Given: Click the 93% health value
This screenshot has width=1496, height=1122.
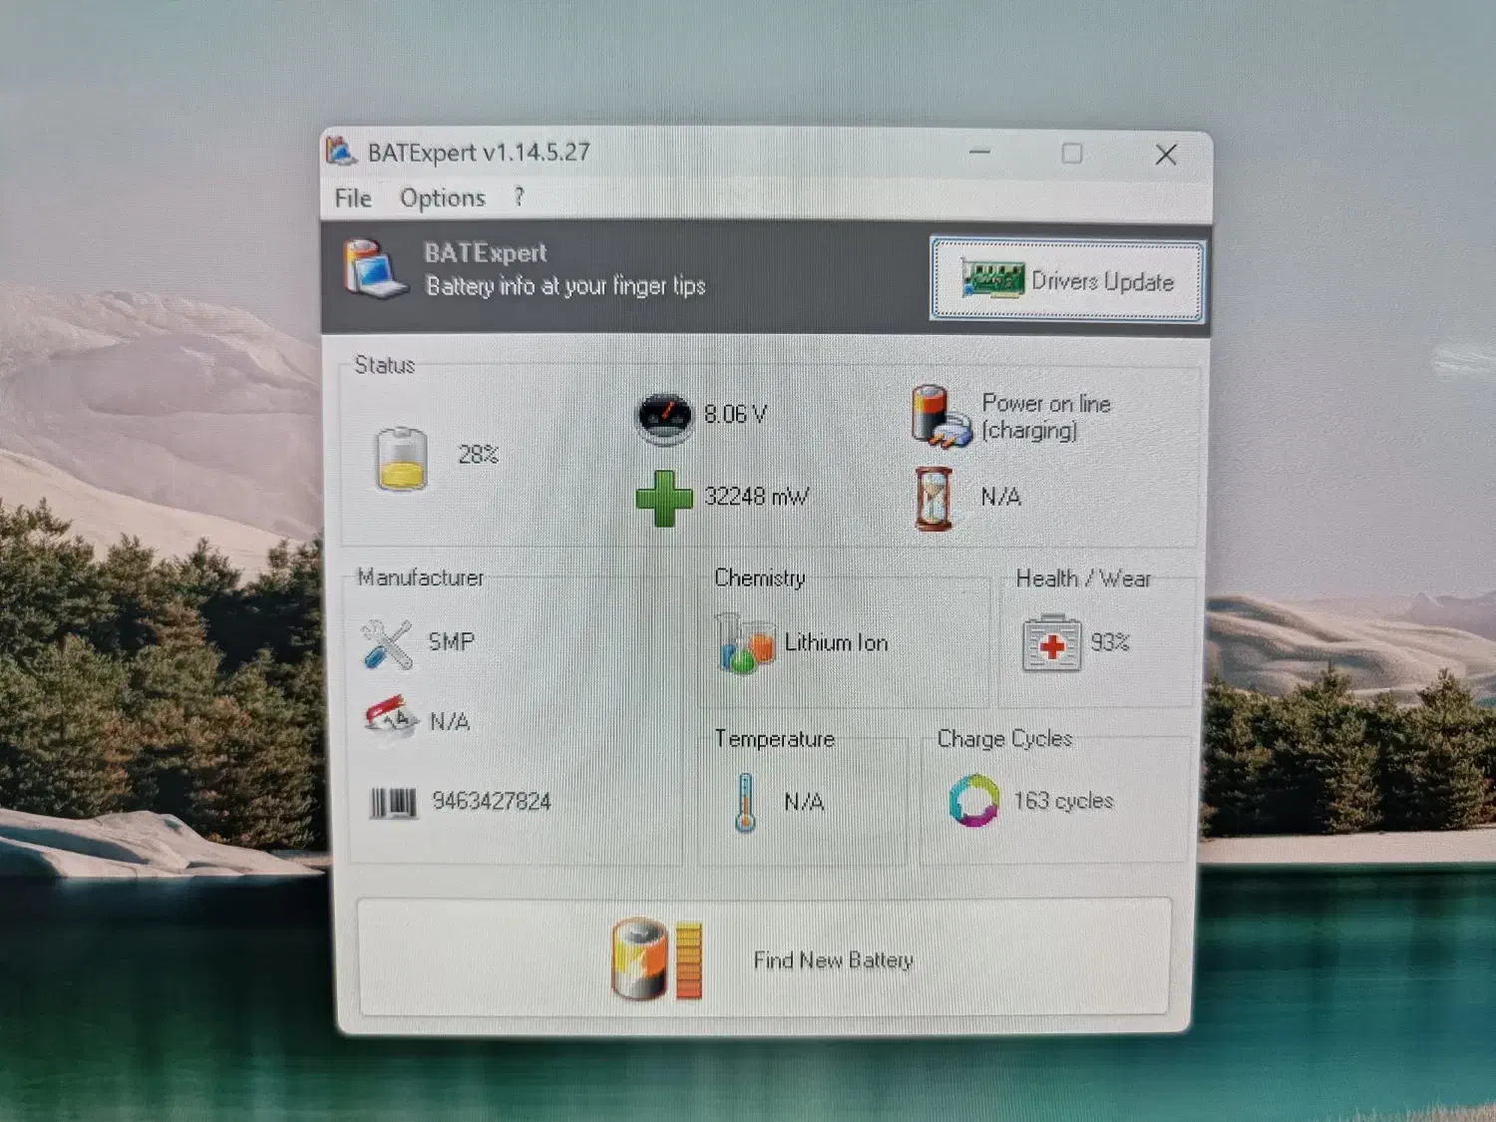Looking at the screenshot, I should pyautogui.click(x=1110, y=642).
